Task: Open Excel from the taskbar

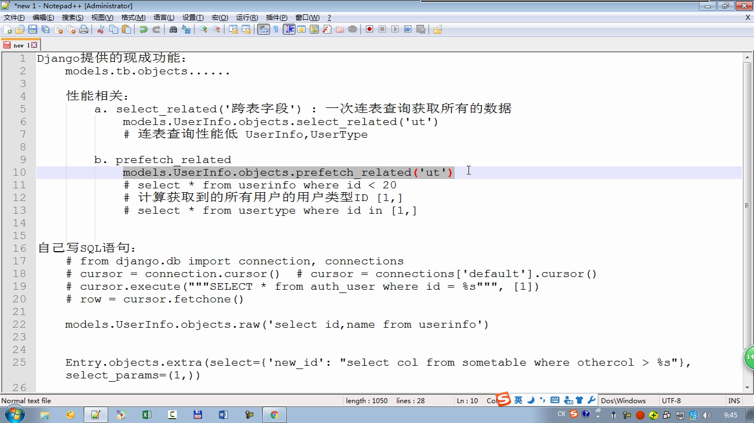Action: (147, 415)
